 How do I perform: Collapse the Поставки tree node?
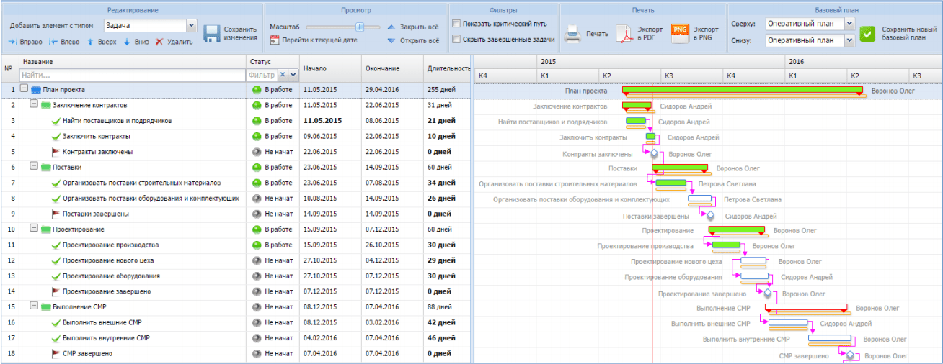34,166
